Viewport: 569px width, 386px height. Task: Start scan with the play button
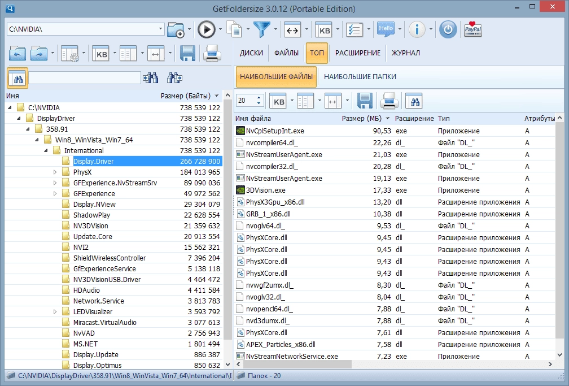pos(207,29)
